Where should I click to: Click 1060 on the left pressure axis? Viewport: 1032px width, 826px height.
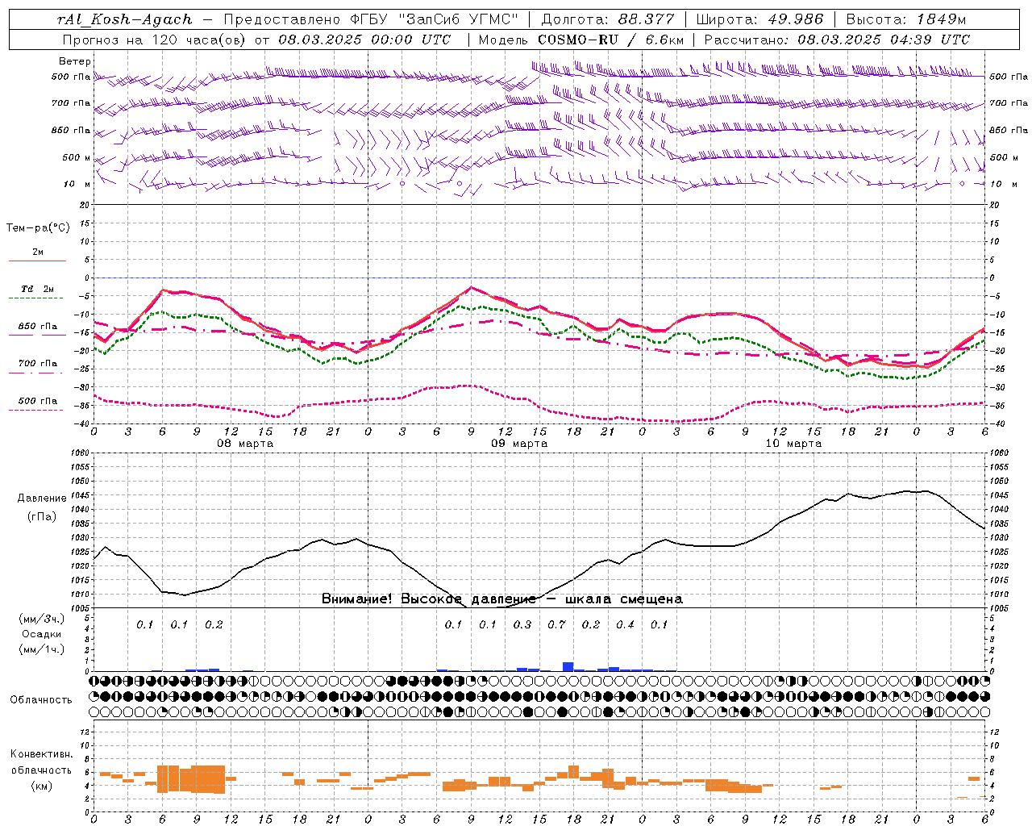point(79,453)
